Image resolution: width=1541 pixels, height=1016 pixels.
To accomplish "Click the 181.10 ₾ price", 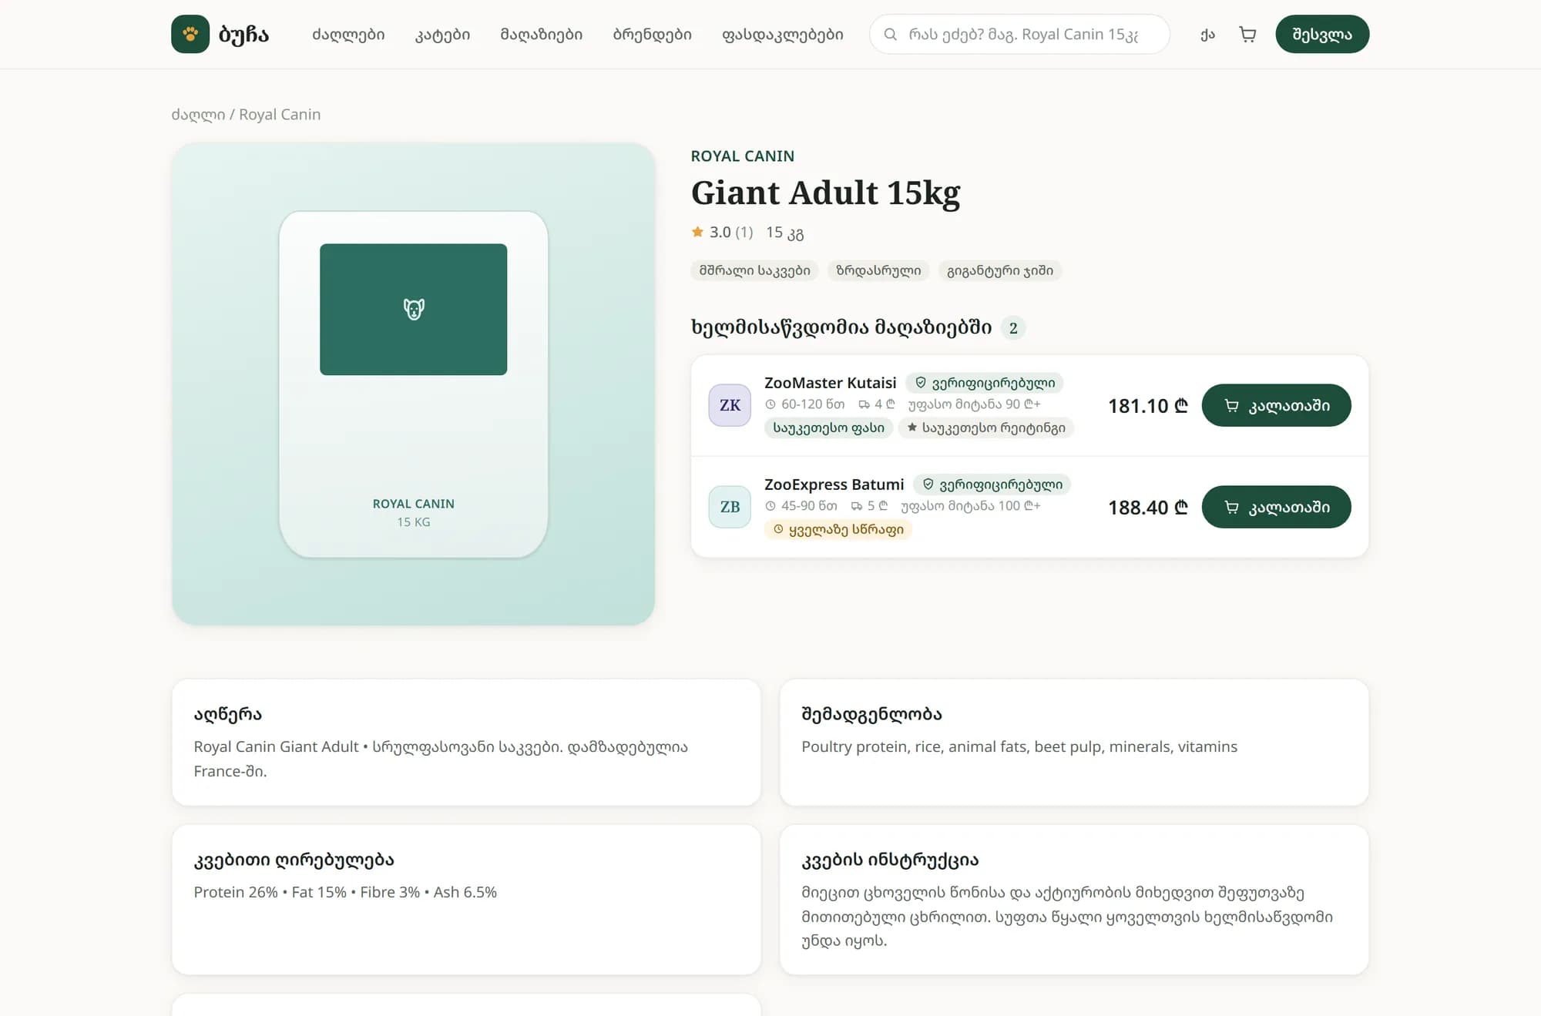I will tap(1147, 406).
